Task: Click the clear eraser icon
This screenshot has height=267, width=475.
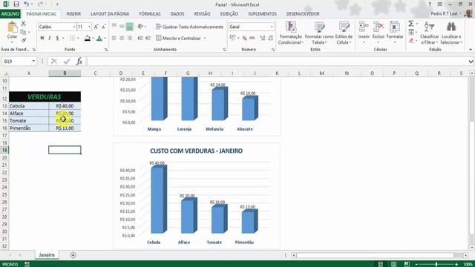Action: pyautogui.click(x=410, y=41)
